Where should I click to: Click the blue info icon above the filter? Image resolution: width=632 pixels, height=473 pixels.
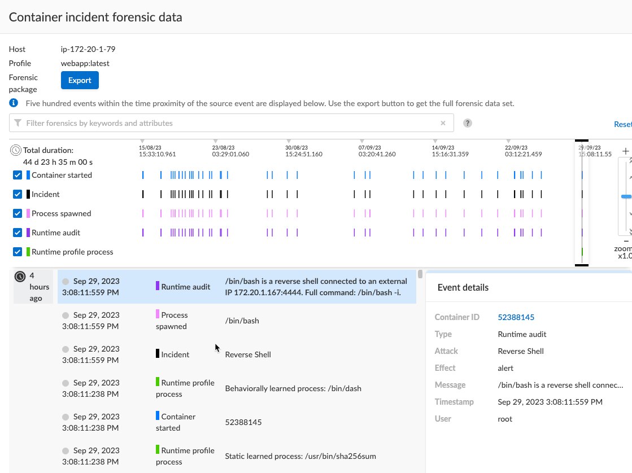12,103
